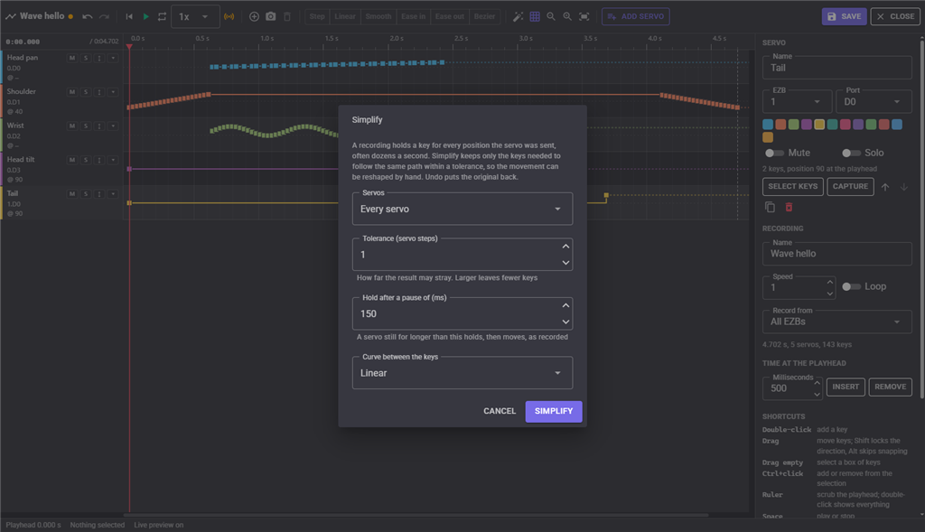Mute the Wrist track
Viewport: 925px width, 532px height.
pyautogui.click(x=72, y=126)
